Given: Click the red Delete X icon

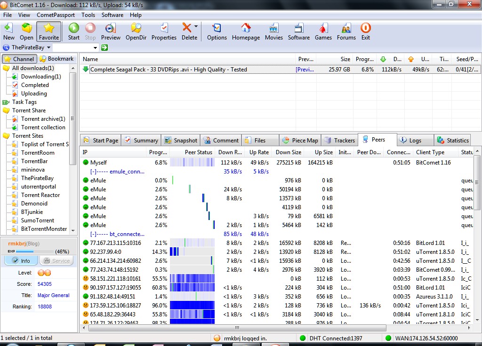Looking at the screenshot, I should (187, 27).
